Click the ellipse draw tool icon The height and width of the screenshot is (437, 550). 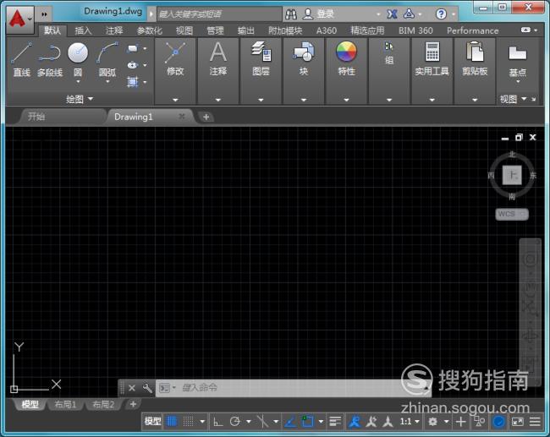click(132, 65)
